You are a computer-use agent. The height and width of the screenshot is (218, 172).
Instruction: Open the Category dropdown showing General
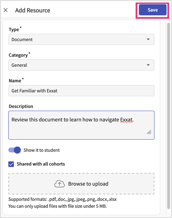81,65
